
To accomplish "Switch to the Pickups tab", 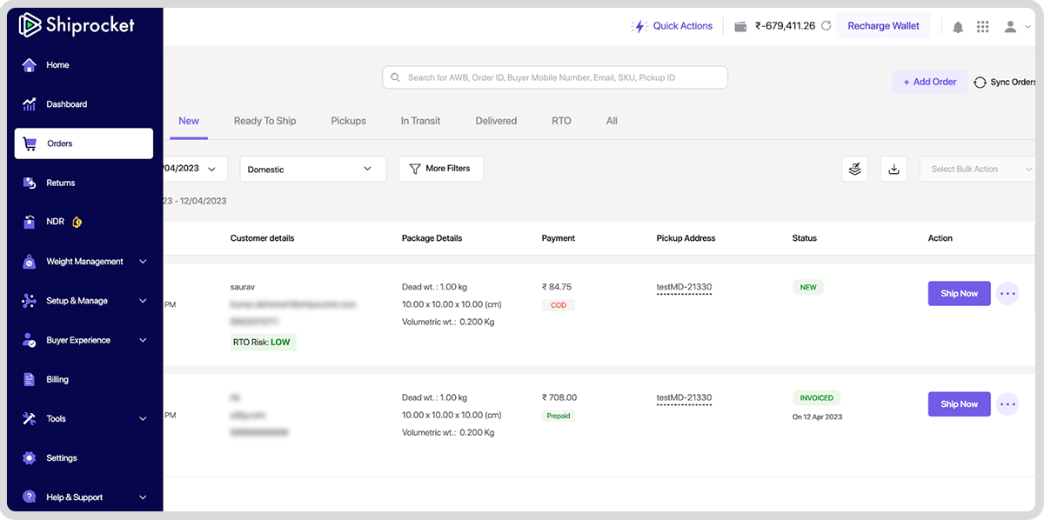I will pos(349,121).
